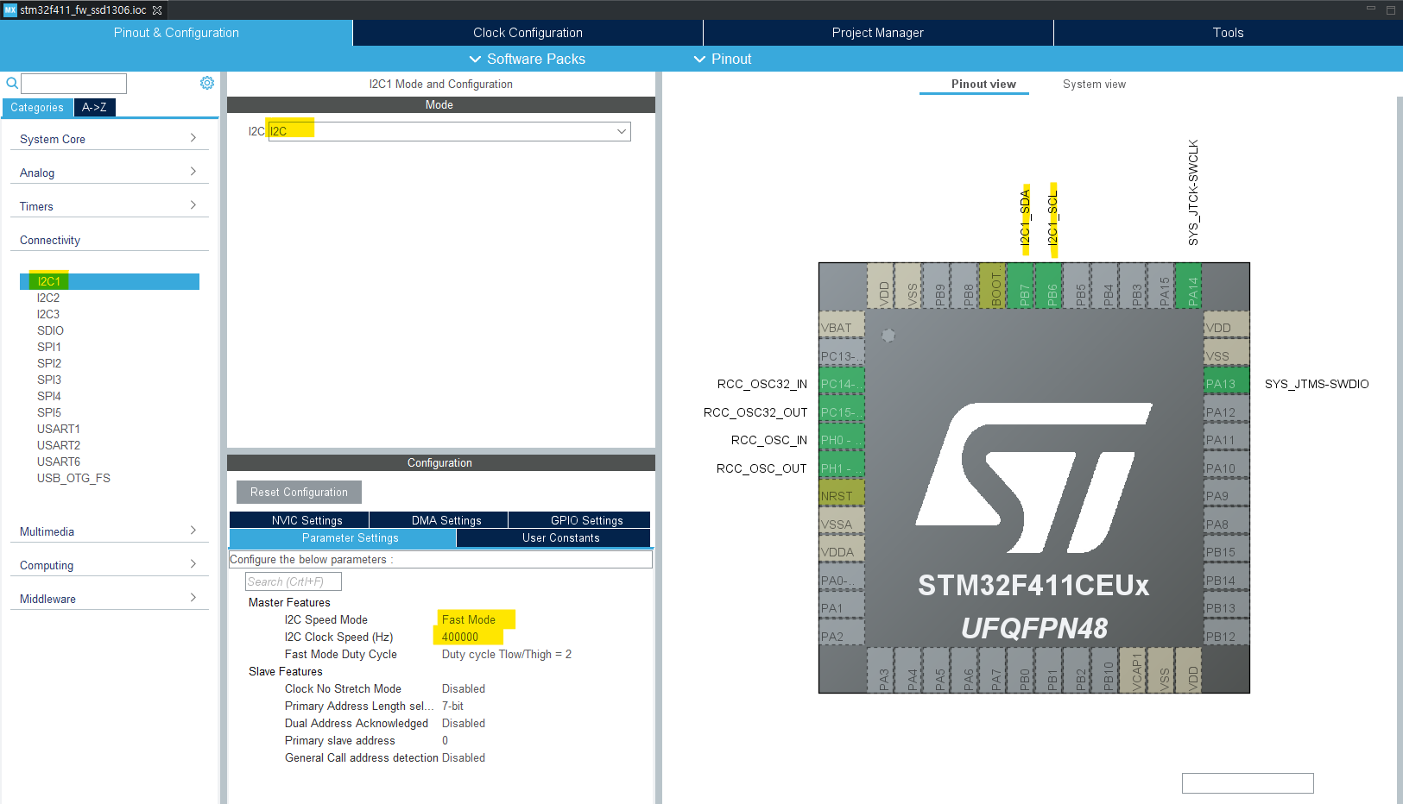The image size is (1403, 804).
Task: Select the PB7 pin labeled I2C1_SDA on the chip
Action: (x=1024, y=286)
